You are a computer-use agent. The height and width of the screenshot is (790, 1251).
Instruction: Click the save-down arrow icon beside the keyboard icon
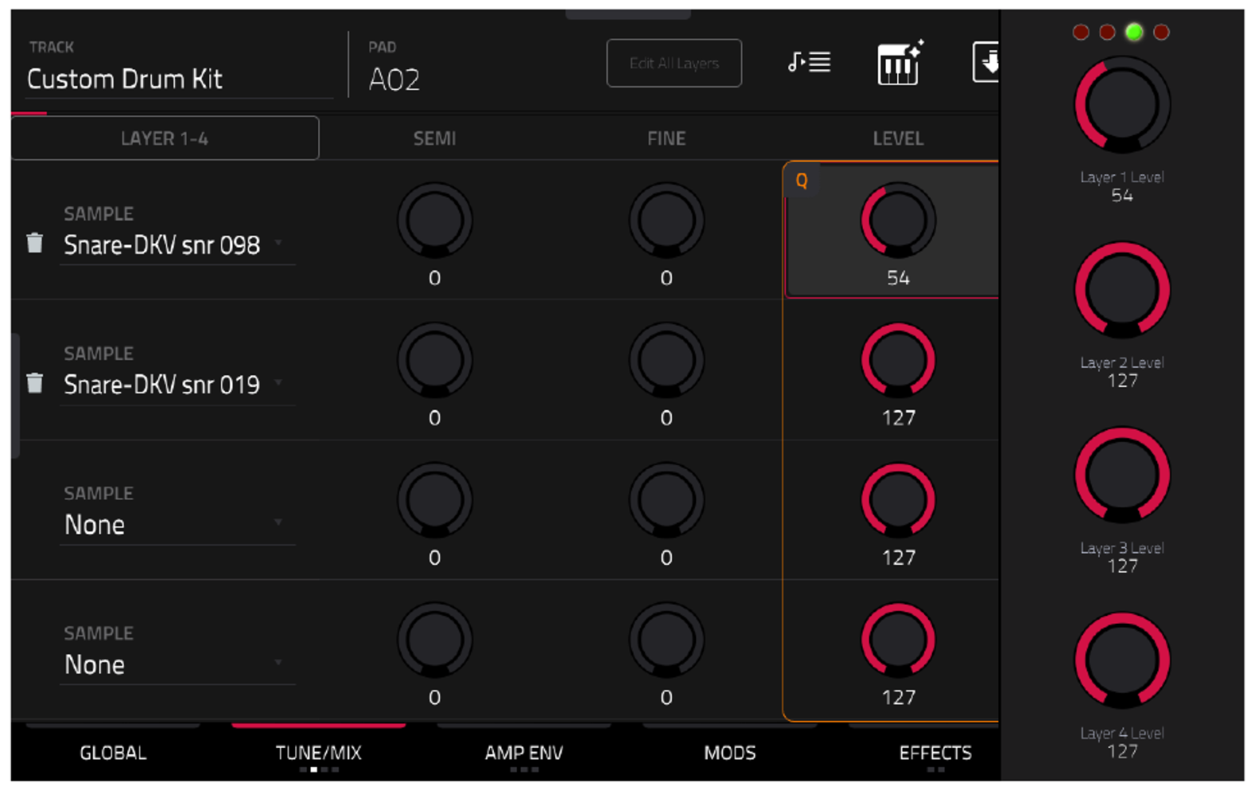985,62
